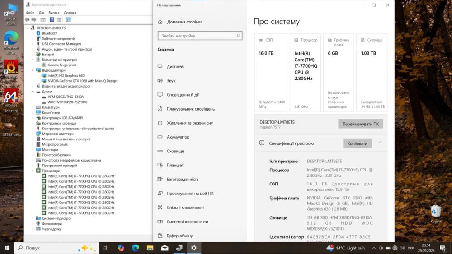This screenshot has height=254, width=452.
Task: Open Mail app from the taskbar
Action: pos(165,248)
